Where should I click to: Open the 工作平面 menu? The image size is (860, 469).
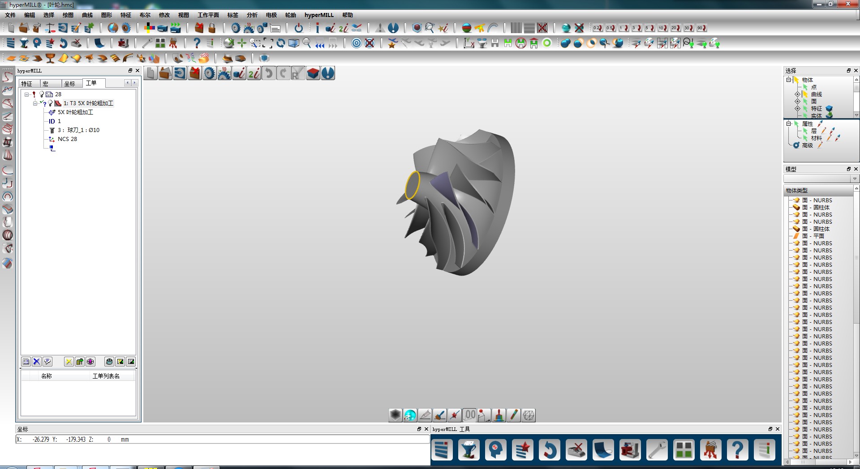[208, 15]
